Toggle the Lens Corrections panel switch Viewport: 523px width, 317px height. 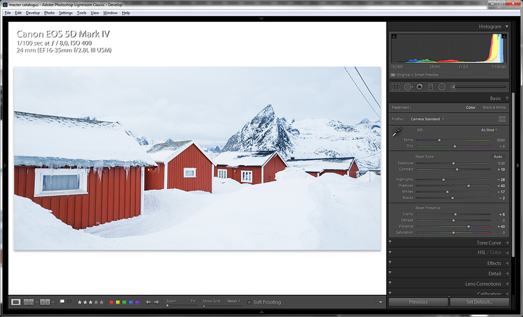pos(390,284)
